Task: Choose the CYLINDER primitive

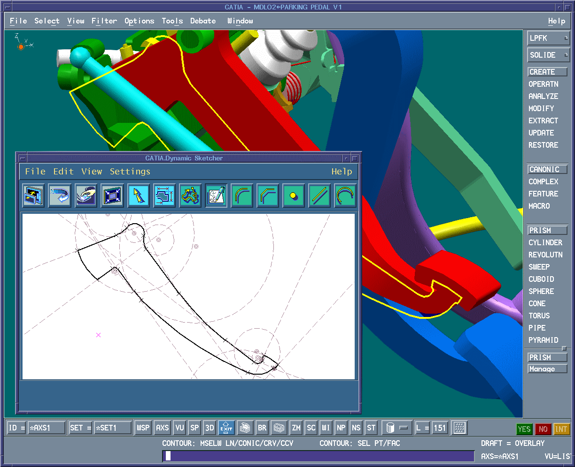Action: pyautogui.click(x=545, y=243)
